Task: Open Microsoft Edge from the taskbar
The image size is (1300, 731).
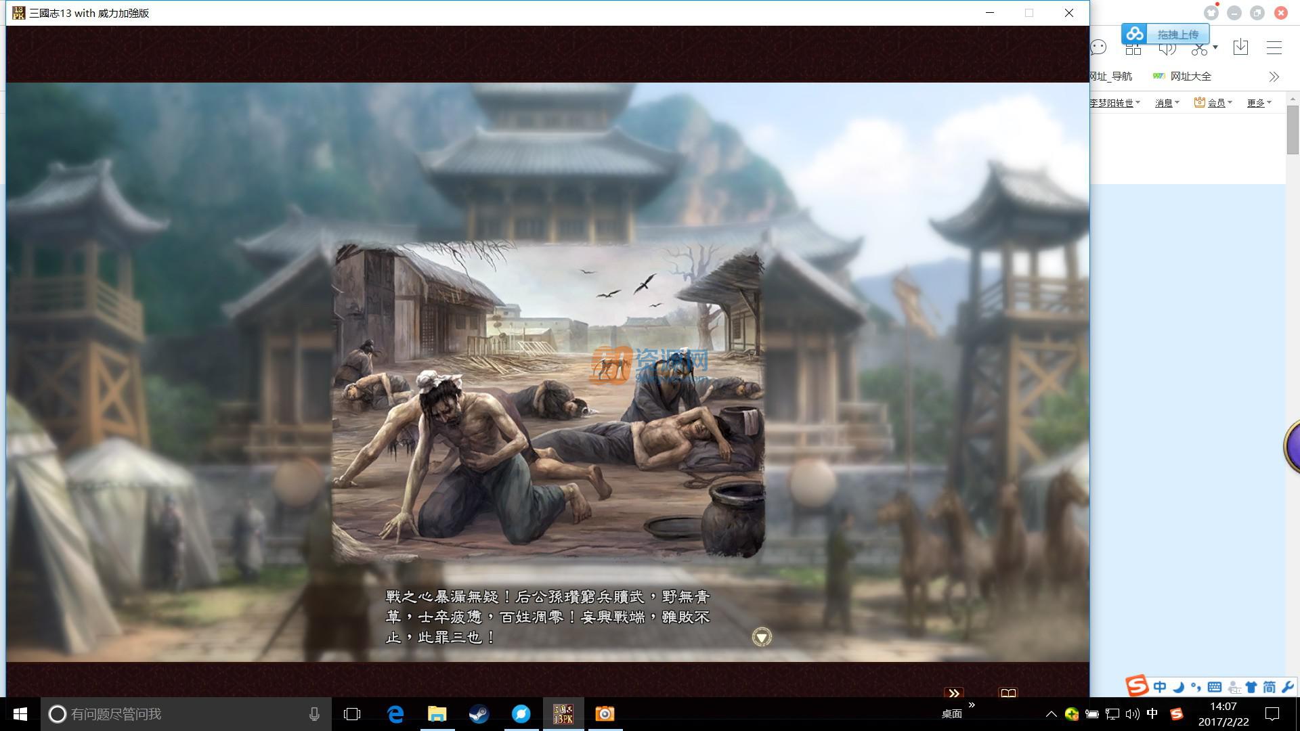Action: click(395, 714)
